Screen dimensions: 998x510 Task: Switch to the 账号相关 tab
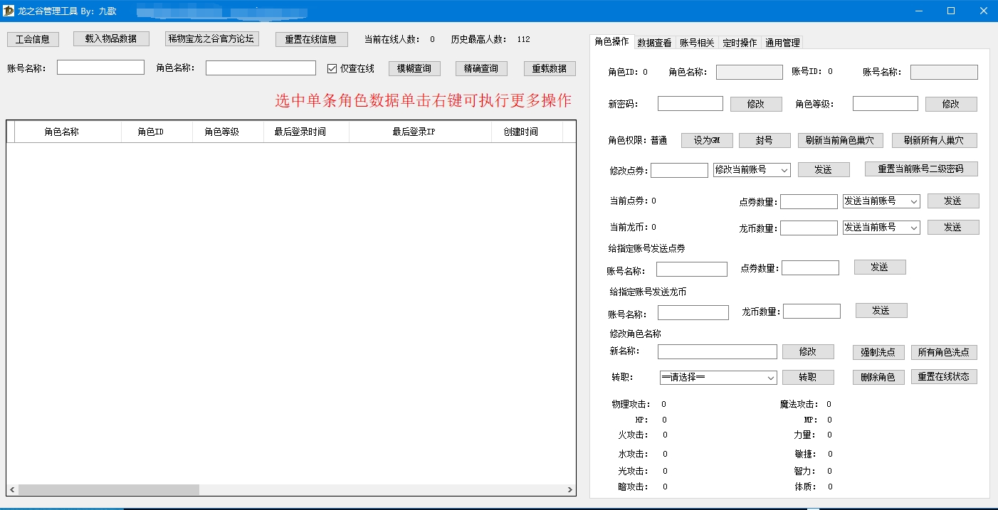click(696, 42)
